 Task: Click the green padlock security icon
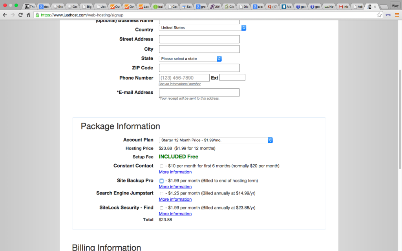pyautogui.click(x=37, y=15)
